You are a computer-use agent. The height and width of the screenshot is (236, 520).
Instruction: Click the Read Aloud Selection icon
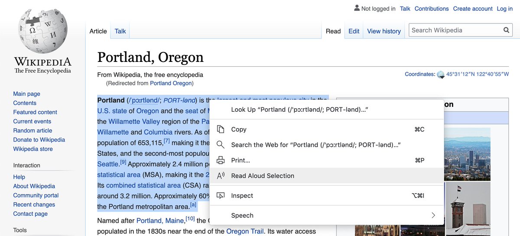tap(221, 176)
